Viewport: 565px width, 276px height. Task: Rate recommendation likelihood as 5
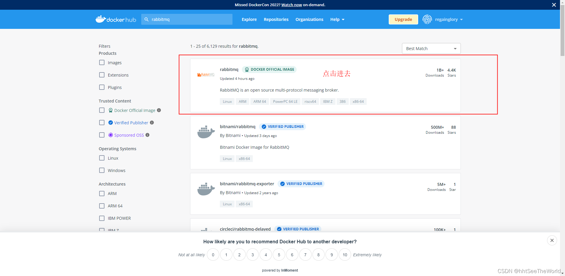coord(279,255)
